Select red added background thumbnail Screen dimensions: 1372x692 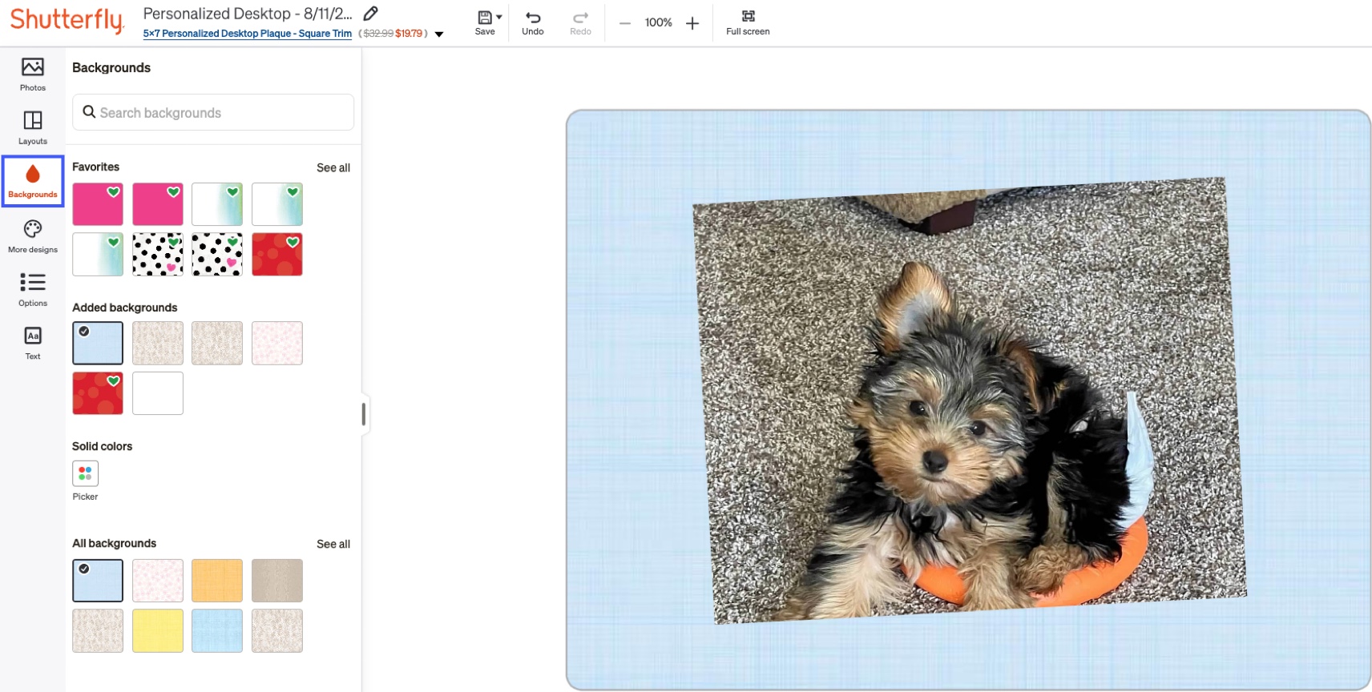point(98,393)
